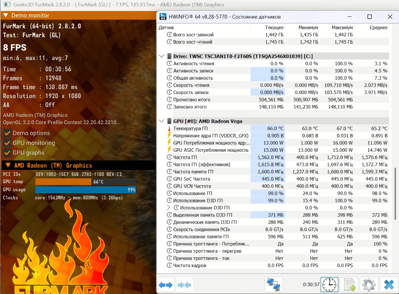
Task: Select the Частота памяти ГП row label
Action: [194, 172]
